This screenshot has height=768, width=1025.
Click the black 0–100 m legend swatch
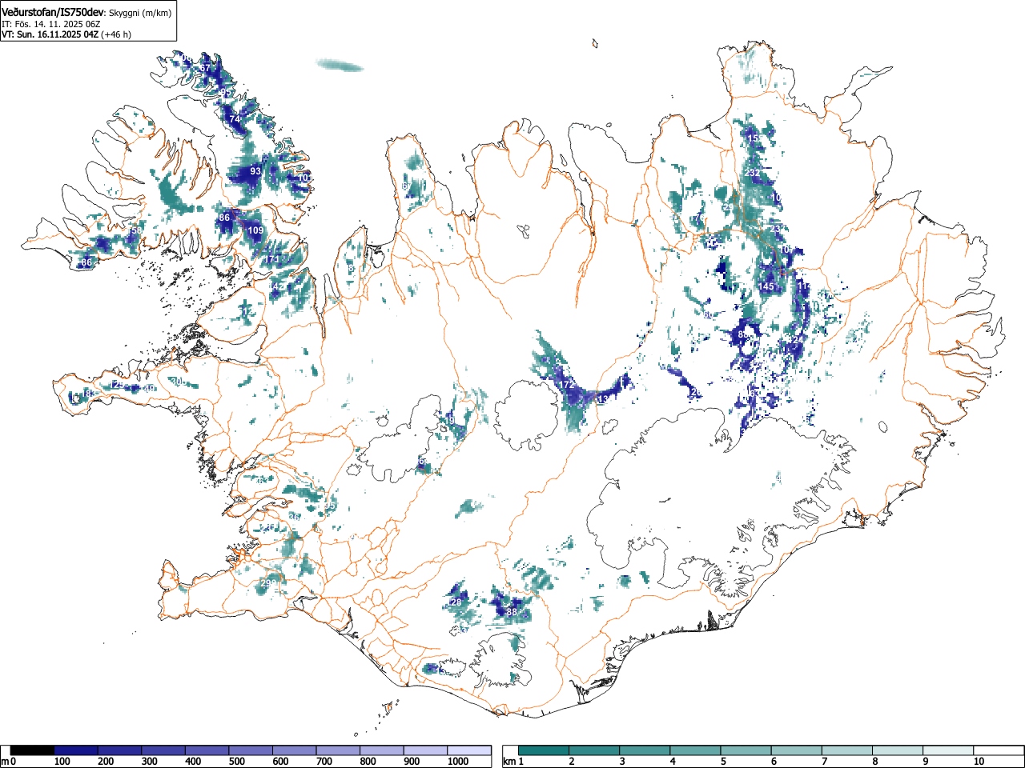coord(32,750)
